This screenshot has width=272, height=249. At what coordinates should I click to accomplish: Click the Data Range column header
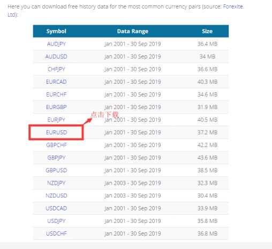tap(133, 31)
